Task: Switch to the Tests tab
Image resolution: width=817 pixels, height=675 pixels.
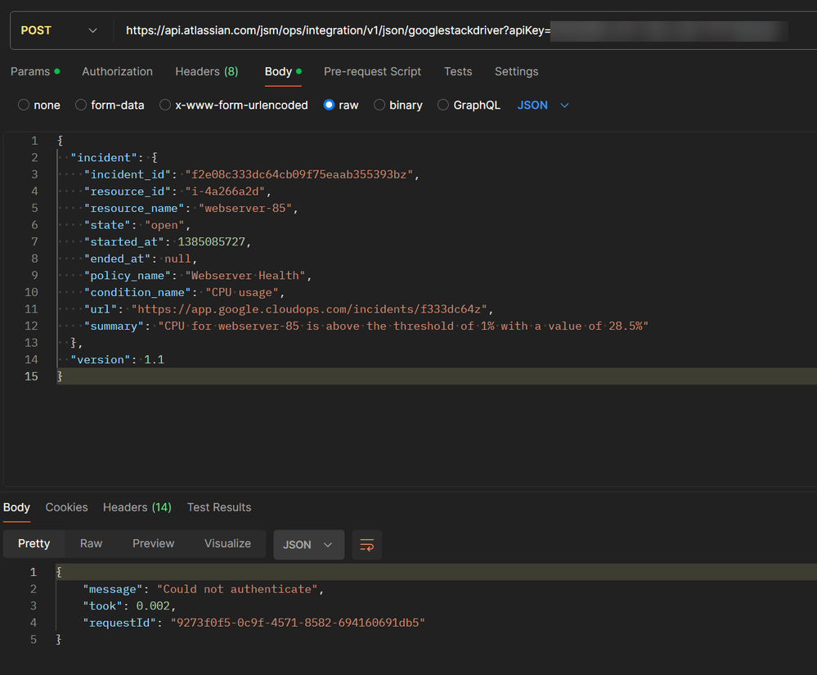Action: [x=458, y=71]
